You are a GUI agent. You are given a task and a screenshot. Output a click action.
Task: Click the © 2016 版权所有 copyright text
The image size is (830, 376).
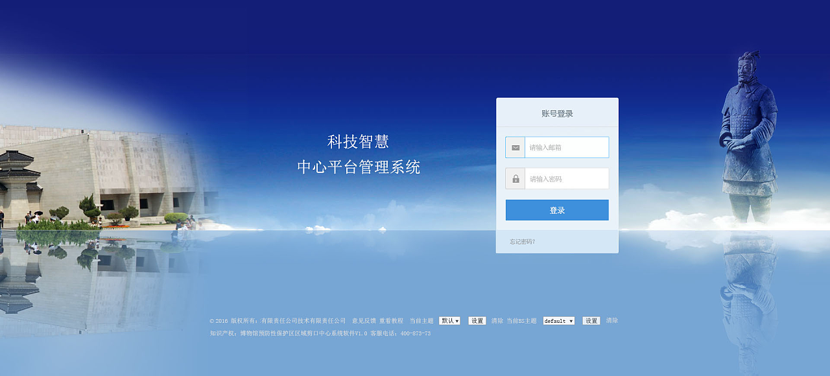pos(278,321)
